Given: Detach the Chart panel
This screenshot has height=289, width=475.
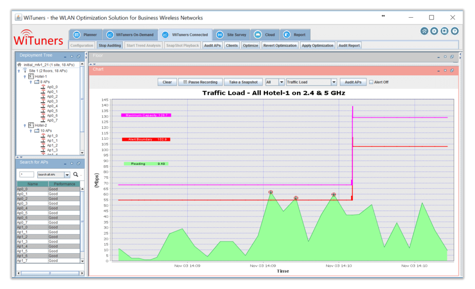Looking at the screenshot, I should click(x=452, y=71).
